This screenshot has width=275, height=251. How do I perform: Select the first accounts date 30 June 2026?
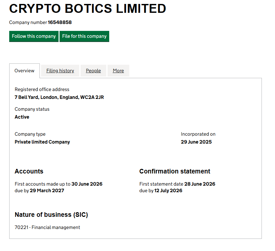coord(86,184)
